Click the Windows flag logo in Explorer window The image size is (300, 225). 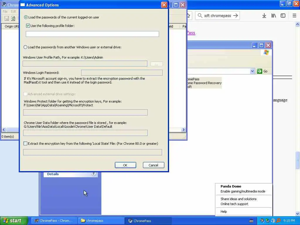pos(266,52)
